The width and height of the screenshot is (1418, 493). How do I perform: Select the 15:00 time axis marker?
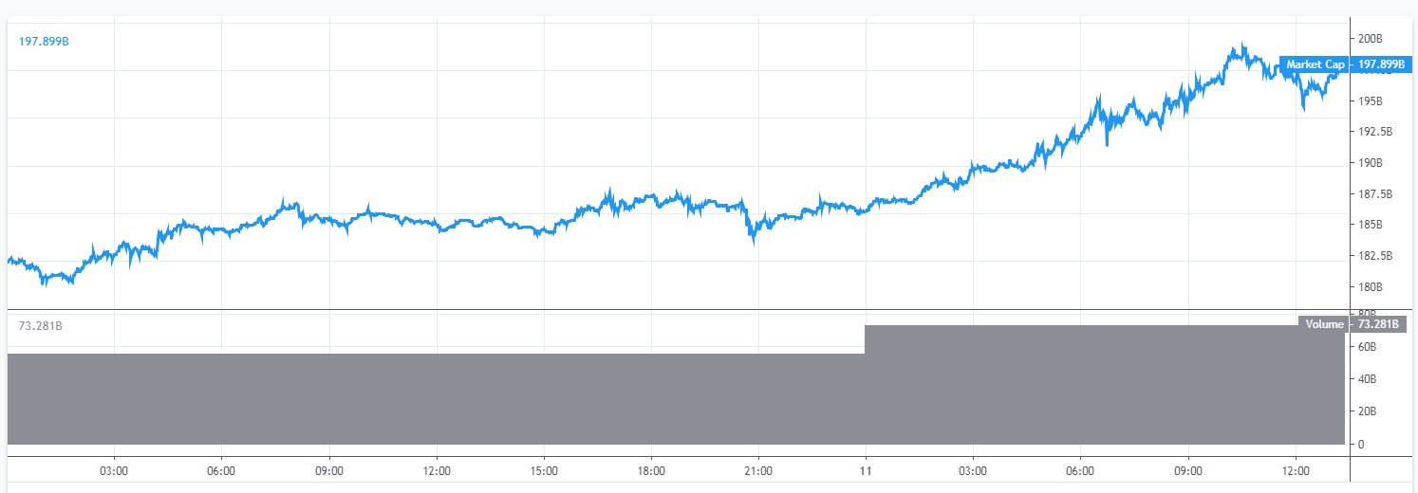coord(544,469)
